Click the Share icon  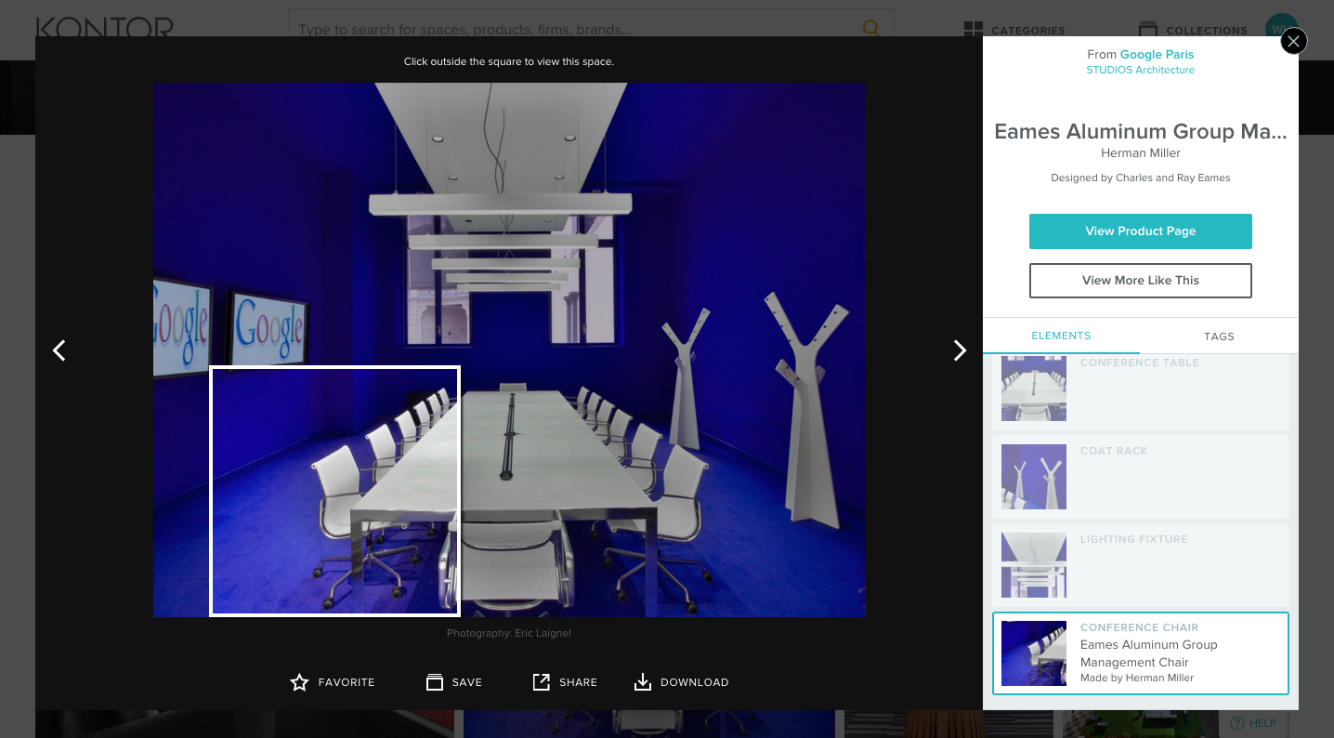pos(541,681)
